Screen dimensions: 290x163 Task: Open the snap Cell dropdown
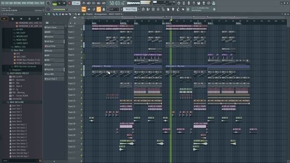coord(114,9)
